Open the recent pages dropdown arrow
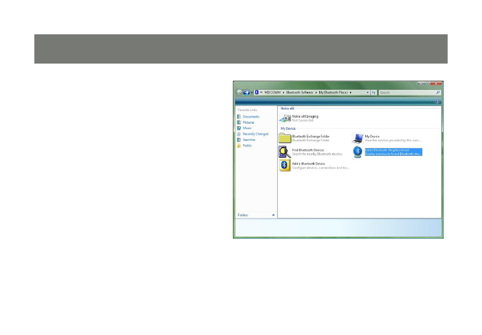The width and height of the screenshot is (482, 335). (252, 93)
